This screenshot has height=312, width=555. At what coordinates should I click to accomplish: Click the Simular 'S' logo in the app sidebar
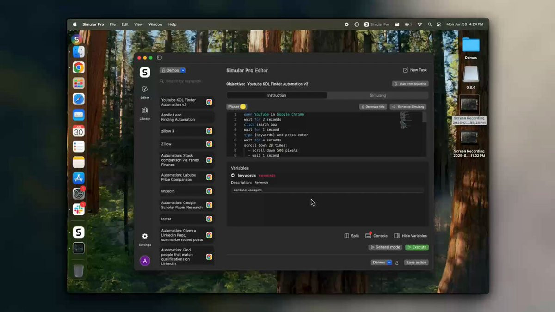point(145,72)
